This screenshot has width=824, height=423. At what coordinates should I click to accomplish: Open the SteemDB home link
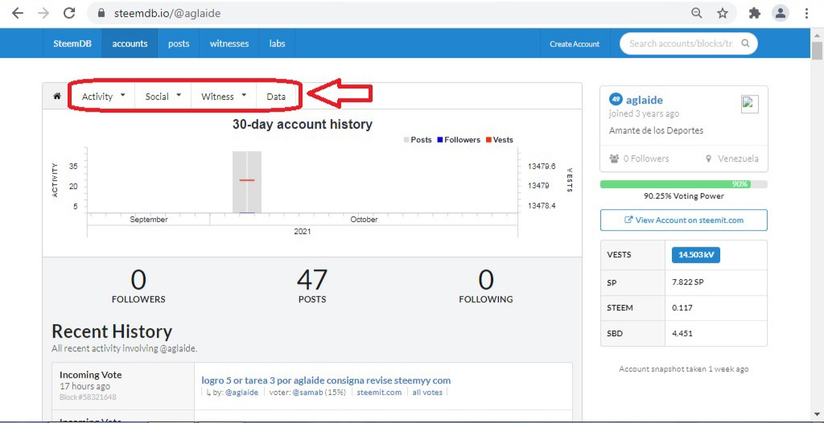click(72, 43)
